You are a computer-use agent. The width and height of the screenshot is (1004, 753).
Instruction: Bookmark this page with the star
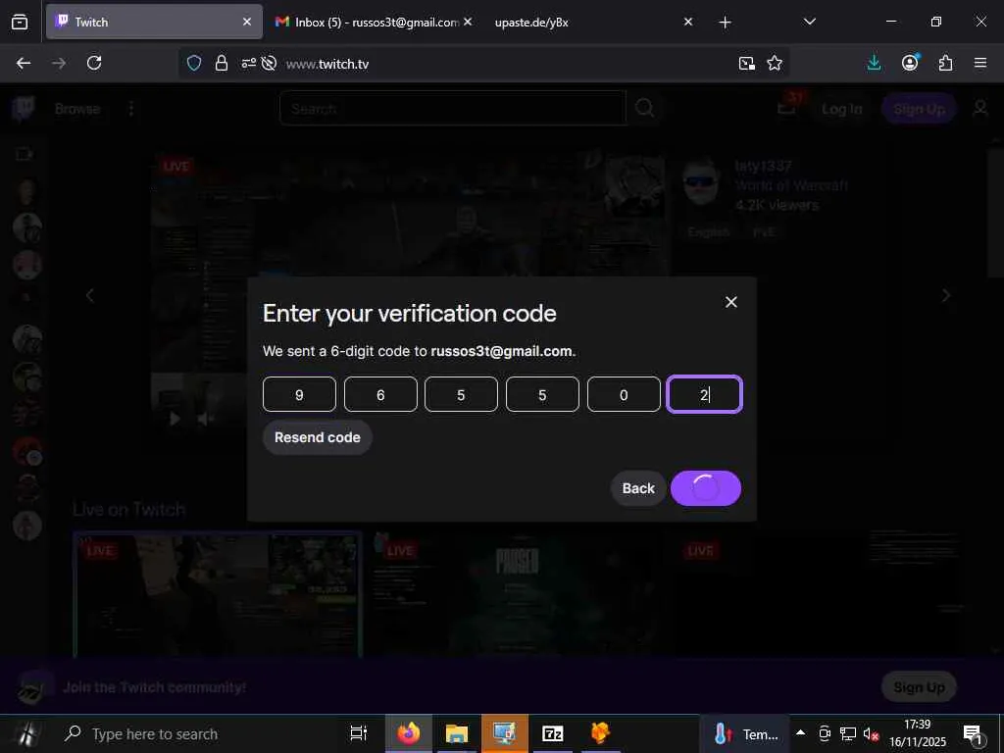point(775,63)
